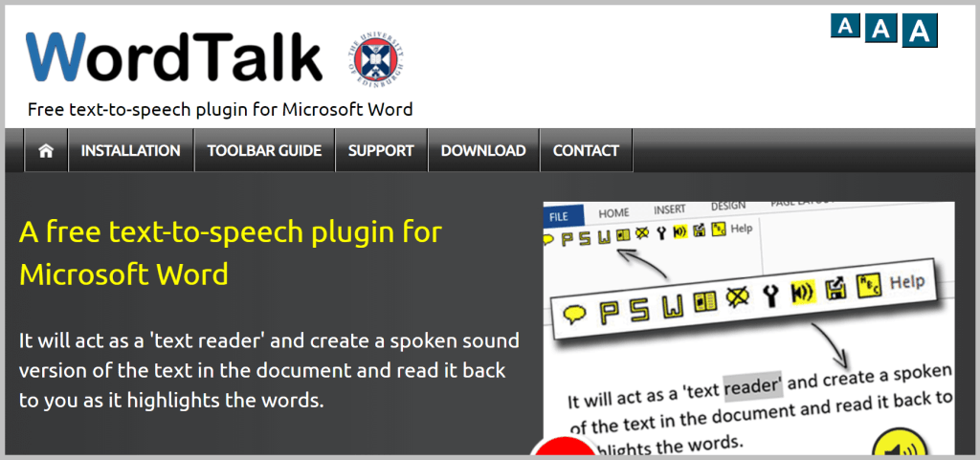Screen dimensions: 980x460
Task: Click the S (speak sentence) icon in enlarged toolbar
Action: (641, 308)
